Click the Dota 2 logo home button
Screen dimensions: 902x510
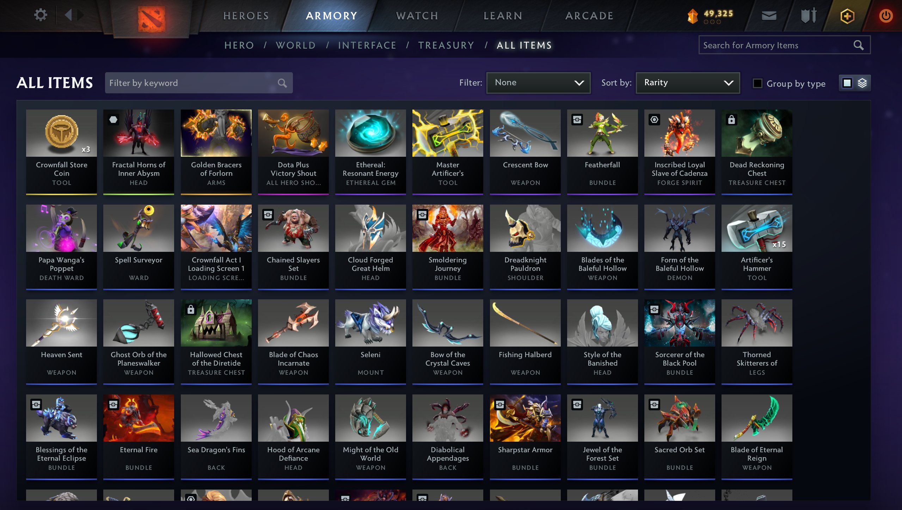coord(151,19)
